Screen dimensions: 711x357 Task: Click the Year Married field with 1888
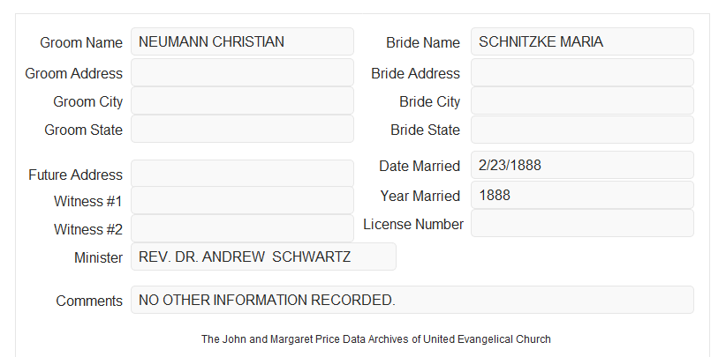582,195
